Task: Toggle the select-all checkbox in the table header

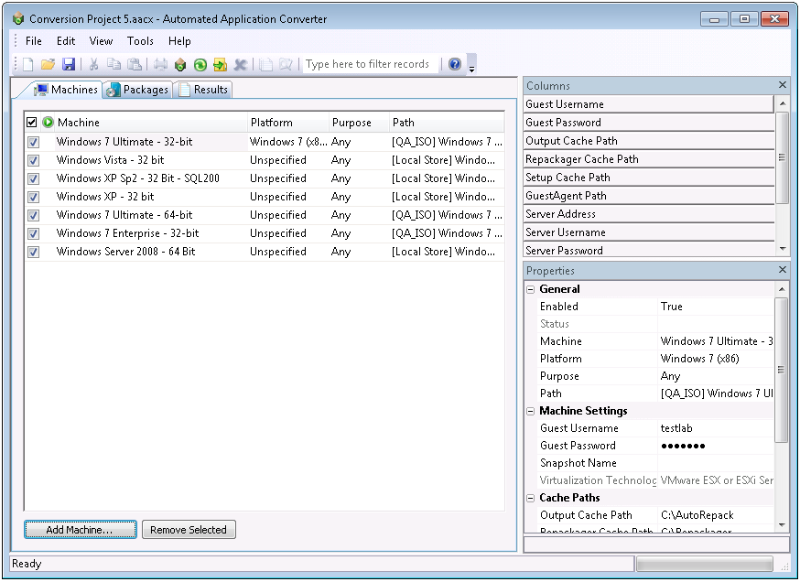Action: 32,122
